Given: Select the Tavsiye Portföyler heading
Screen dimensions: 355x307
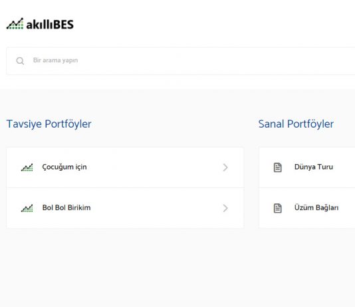Looking at the screenshot, I should [x=49, y=124].
